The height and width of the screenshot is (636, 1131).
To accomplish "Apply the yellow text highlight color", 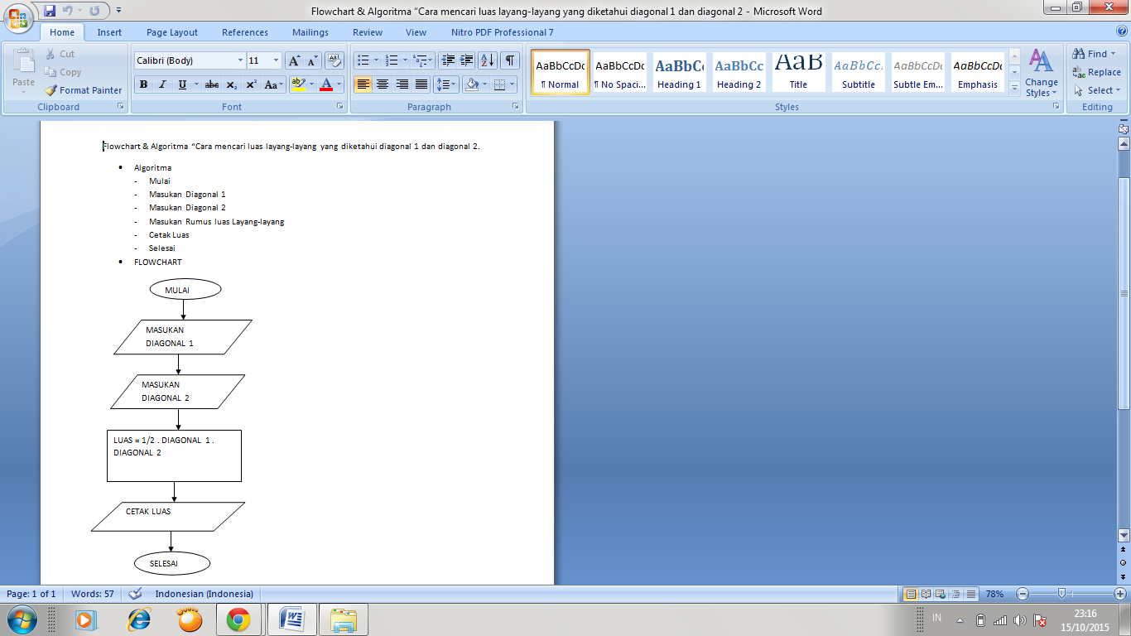I will pos(298,84).
